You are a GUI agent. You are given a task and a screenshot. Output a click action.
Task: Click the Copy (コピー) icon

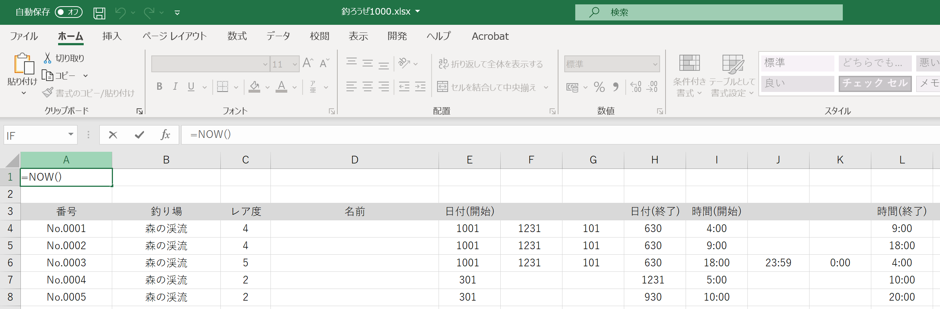click(x=48, y=75)
